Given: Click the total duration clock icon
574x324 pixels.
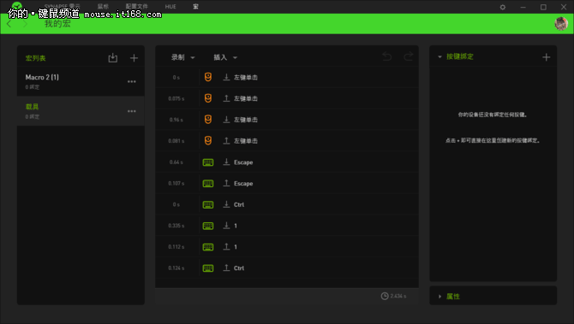Looking at the screenshot, I should click(x=385, y=296).
